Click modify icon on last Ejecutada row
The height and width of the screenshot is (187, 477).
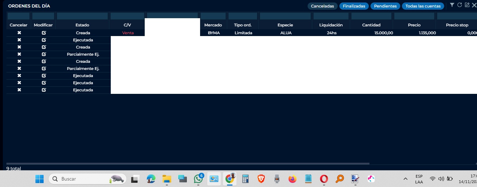pyautogui.click(x=44, y=90)
